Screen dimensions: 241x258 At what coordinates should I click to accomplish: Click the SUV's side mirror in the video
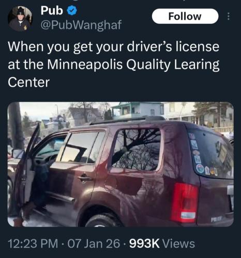tap(18, 153)
